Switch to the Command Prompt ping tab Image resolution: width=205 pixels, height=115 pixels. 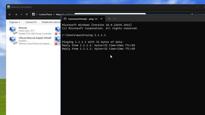(x=83, y=19)
